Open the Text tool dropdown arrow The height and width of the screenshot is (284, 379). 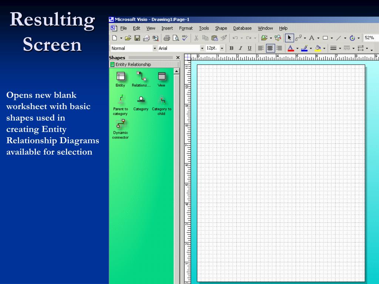click(x=318, y=38)
